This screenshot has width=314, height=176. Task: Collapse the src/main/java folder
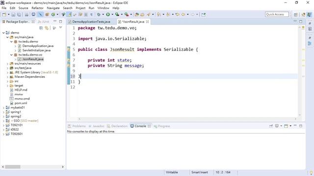tap(7, 37)
